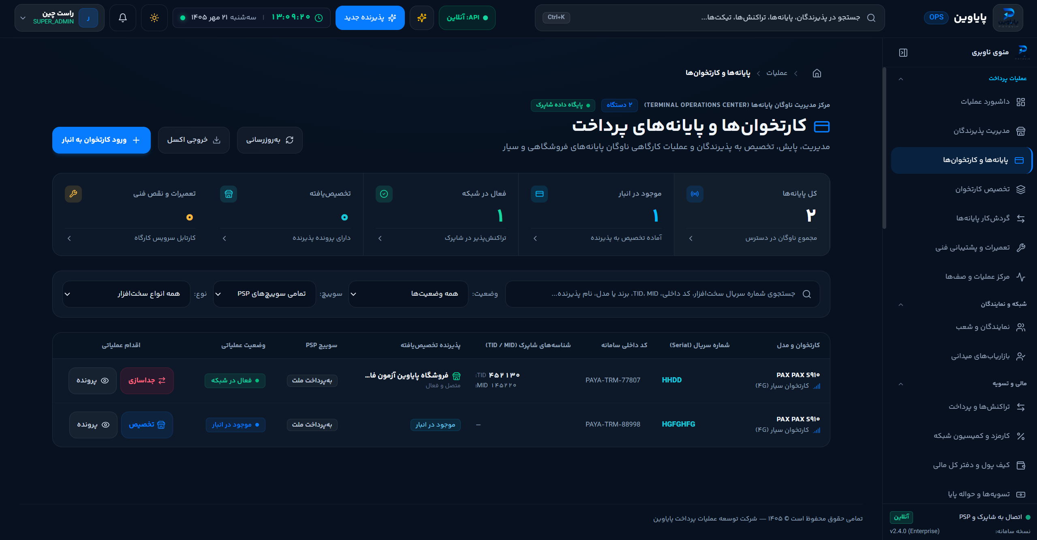Viewport: 1037px width, 540px height.
Task: Click the تسویه‌ها و حواله پایا icon
Action: [x=1021, y=494]
